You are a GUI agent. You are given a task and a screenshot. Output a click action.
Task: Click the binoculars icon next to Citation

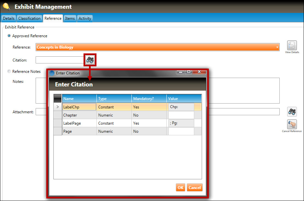(90, 60)
